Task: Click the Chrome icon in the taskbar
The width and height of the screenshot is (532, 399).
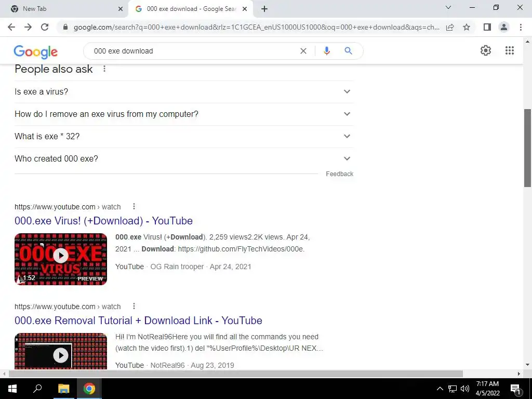Action: (89, 389)
